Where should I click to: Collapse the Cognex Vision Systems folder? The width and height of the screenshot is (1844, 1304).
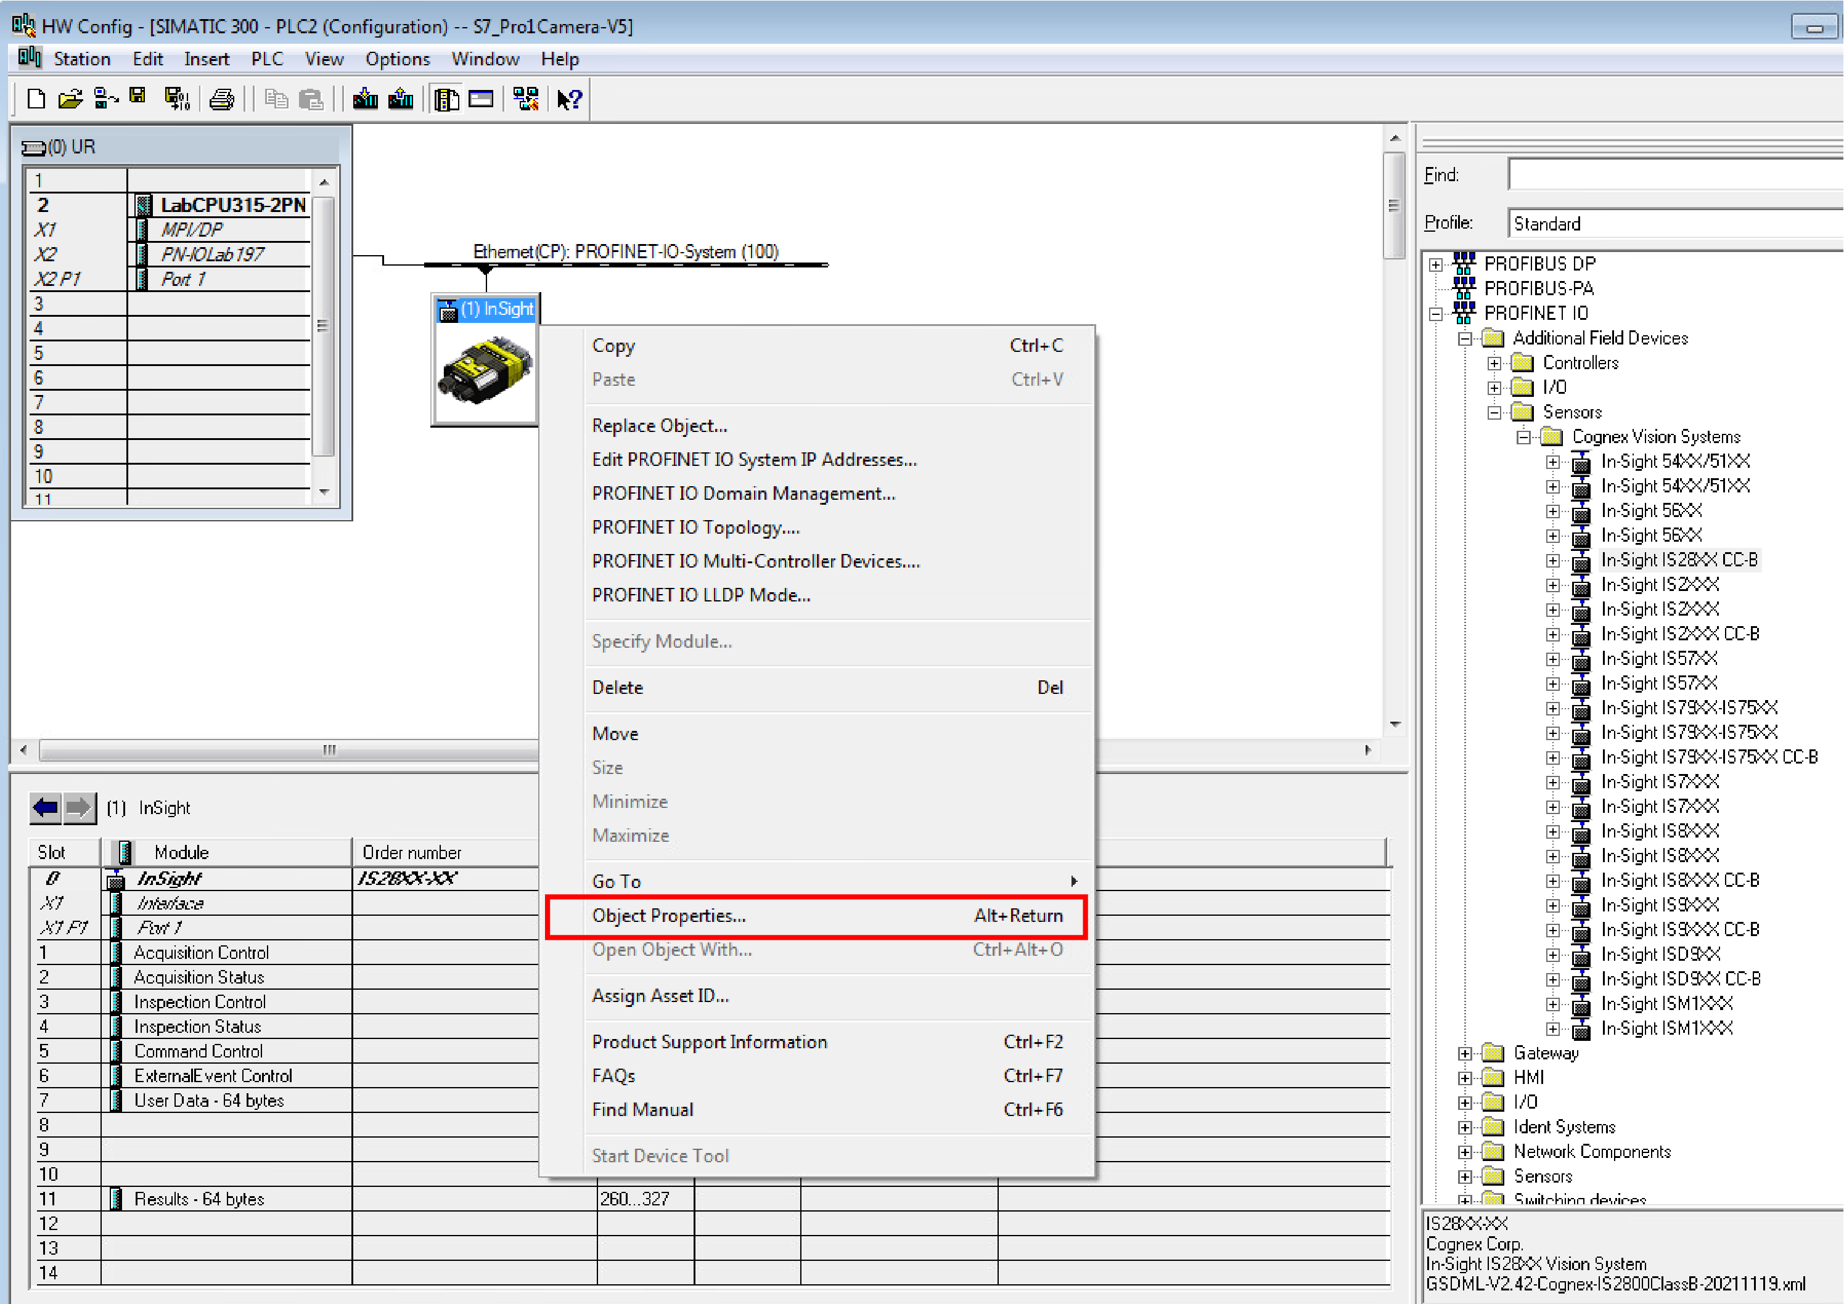pyautogui.click(x=1523, y=437)
